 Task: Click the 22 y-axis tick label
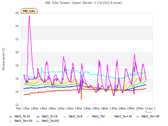click(17, 39)
